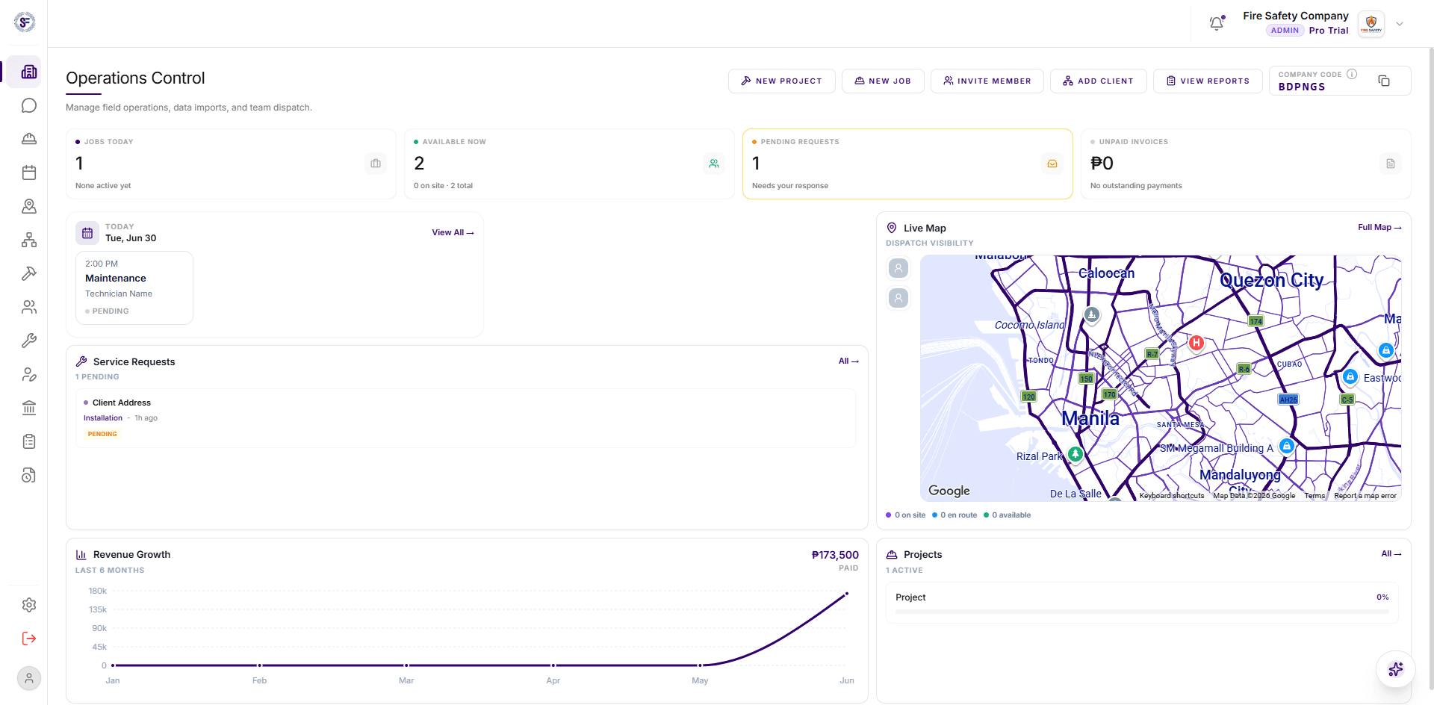The image size is (1434, 705).
Task: Open the hard hat projects sidebar icon
Action: tap(29, 139)
